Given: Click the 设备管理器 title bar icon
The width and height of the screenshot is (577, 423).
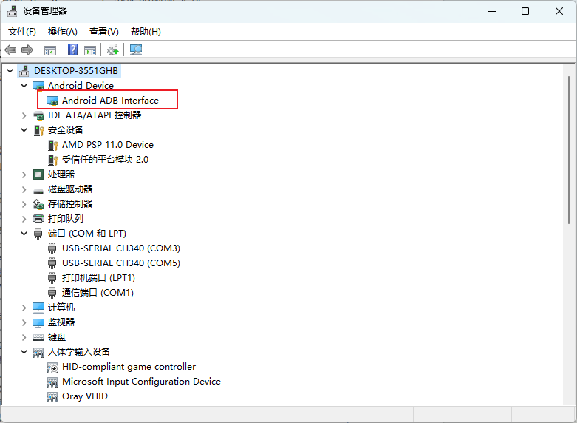Looking at the screenshot, I should point(12,11).
